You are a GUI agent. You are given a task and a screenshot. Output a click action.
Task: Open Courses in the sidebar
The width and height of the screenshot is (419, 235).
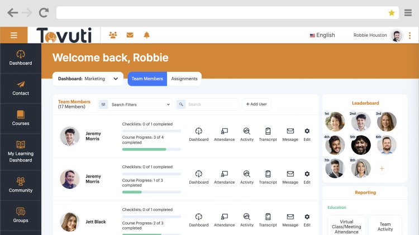pyautogui.click(x=21, y=118)
